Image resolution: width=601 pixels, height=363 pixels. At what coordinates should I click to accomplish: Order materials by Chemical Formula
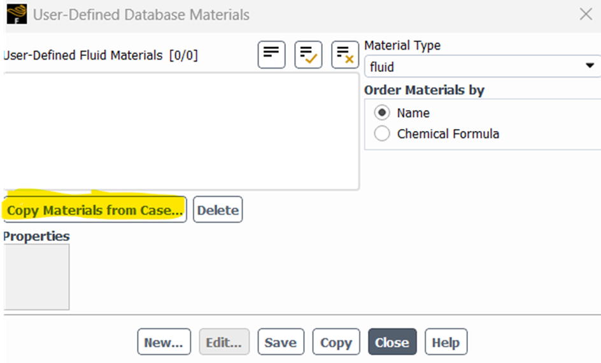[382, 134]
